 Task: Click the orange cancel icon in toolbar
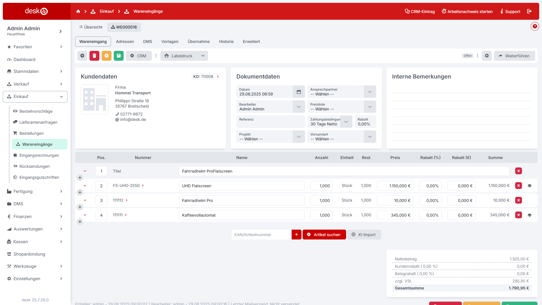(x=106, y=56)
